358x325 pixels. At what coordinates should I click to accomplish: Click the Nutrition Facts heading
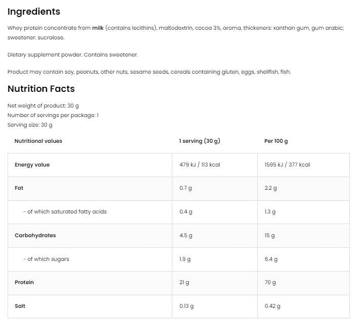pos(41,89)
